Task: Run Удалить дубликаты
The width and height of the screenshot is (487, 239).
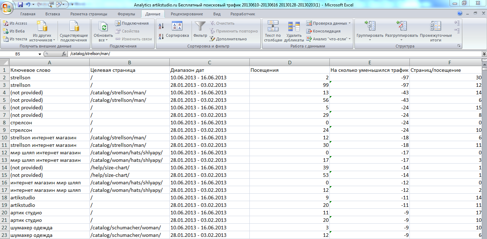Action: [x=294, y=31]
